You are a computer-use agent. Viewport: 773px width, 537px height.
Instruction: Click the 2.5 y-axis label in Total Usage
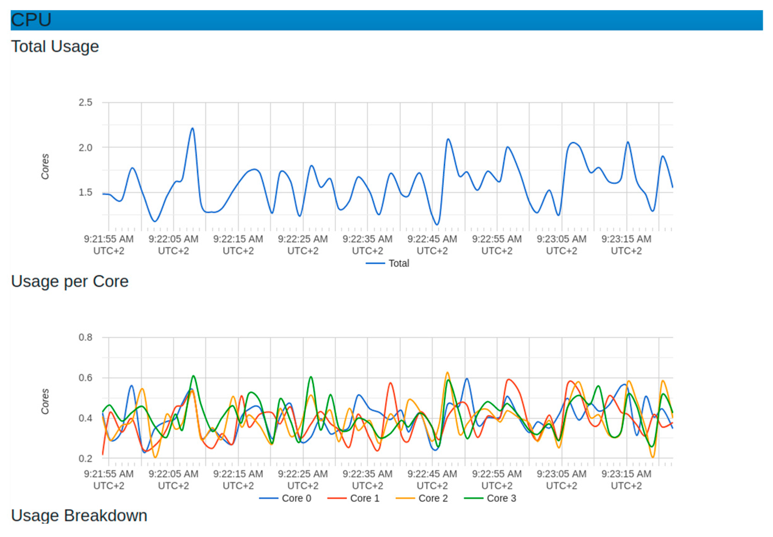[86, 102]
